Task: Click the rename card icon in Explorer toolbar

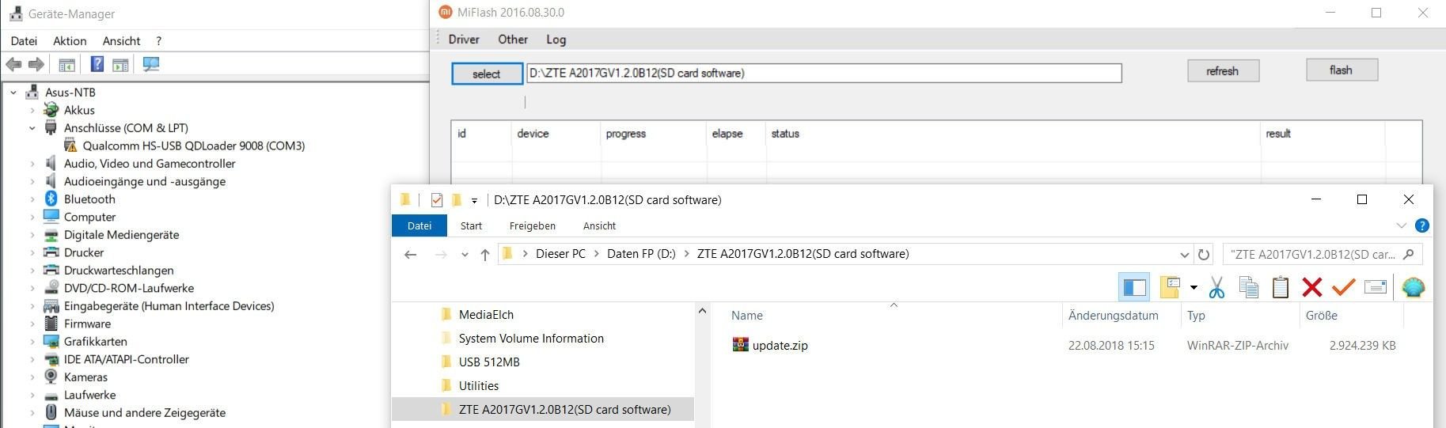Action: [1376, 287]
